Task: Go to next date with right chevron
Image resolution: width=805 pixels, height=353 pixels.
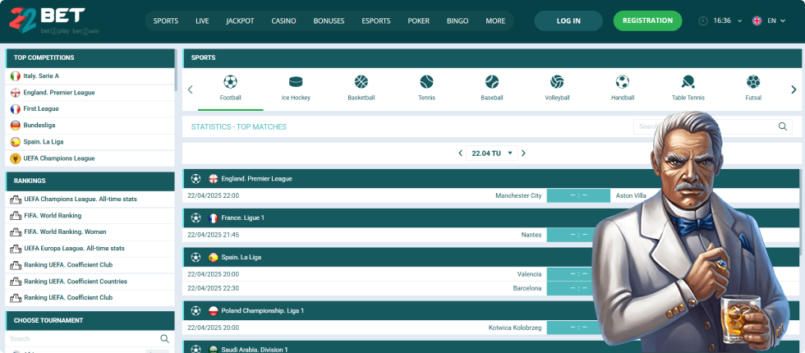Action: point(523,153)
